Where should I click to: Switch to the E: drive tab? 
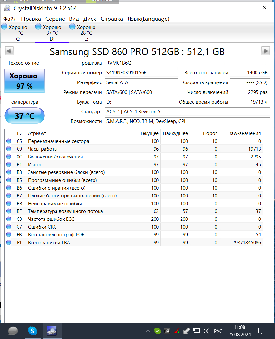[86, 33]
